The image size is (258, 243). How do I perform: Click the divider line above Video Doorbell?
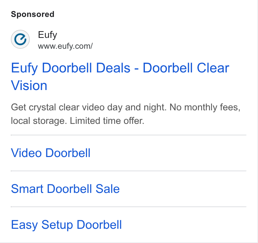[x=129, y=135]
